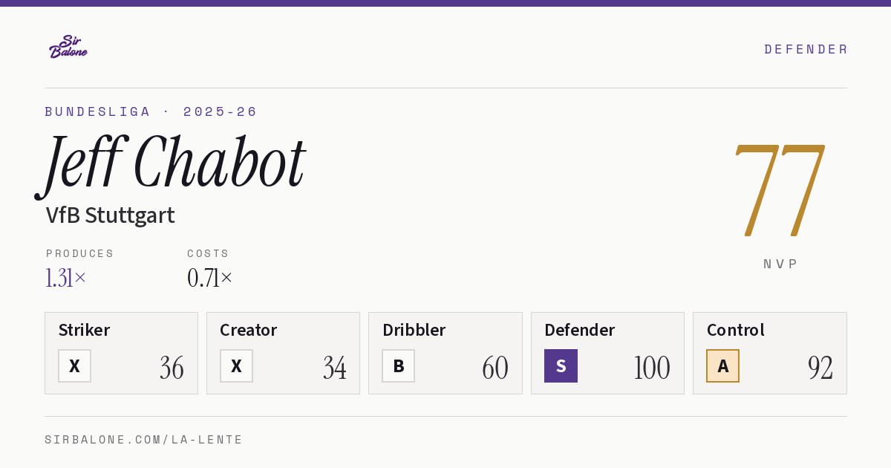891x468 pixels.
Task: Open the sirbalone.com/la-lente link
Action: point(144,440)
